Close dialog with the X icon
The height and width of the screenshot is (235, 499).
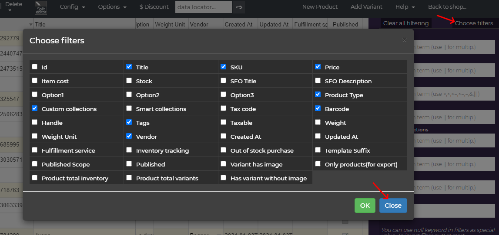coord(404,40)
